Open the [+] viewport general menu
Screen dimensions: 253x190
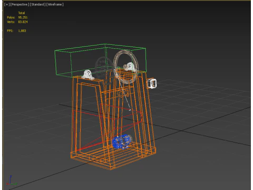tap(7, 4)
